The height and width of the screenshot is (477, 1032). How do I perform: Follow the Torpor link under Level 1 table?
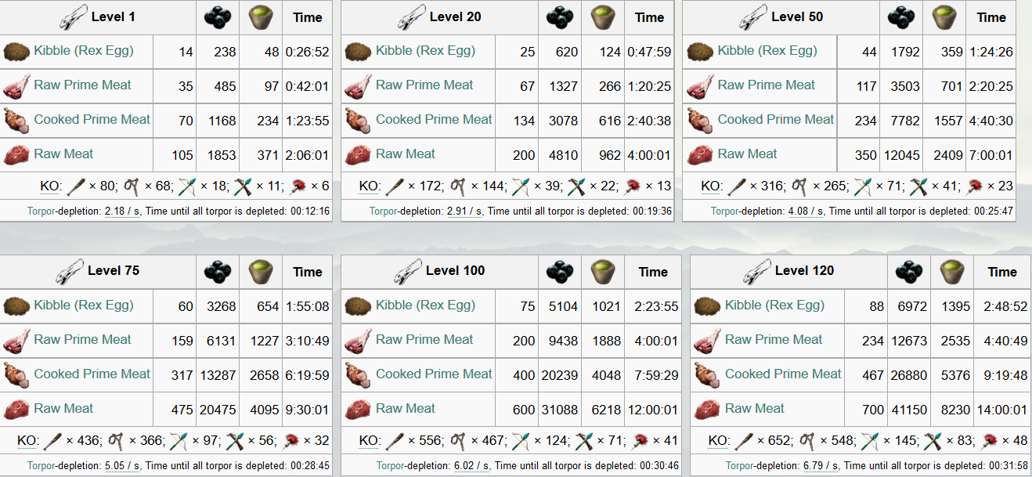tap(41, 211)
